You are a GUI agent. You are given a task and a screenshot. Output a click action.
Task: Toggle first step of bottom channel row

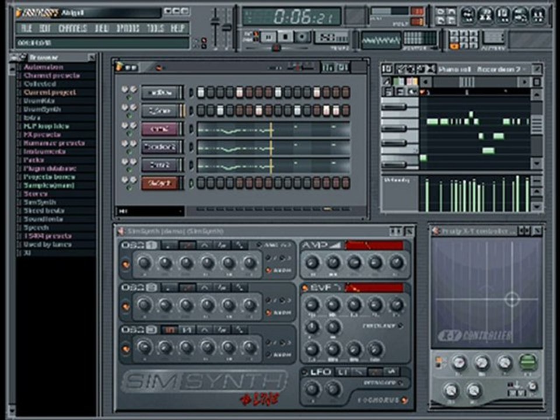[x=201, y=183]
